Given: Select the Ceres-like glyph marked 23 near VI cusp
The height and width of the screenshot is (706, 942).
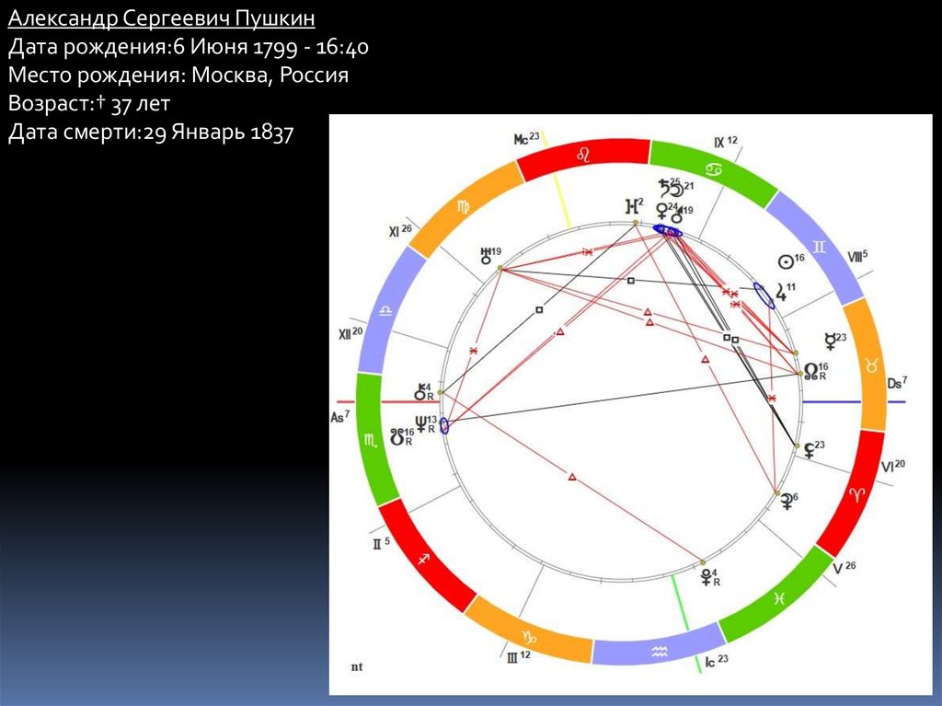Looking at the screenshot, I should click(809, 450).
